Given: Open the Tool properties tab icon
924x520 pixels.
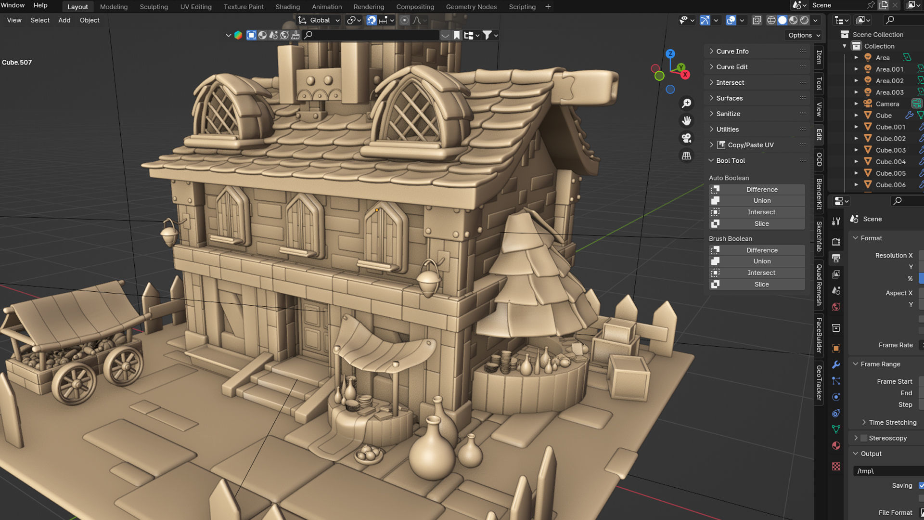Looking at the screenshot, I should tap(836, 221).
